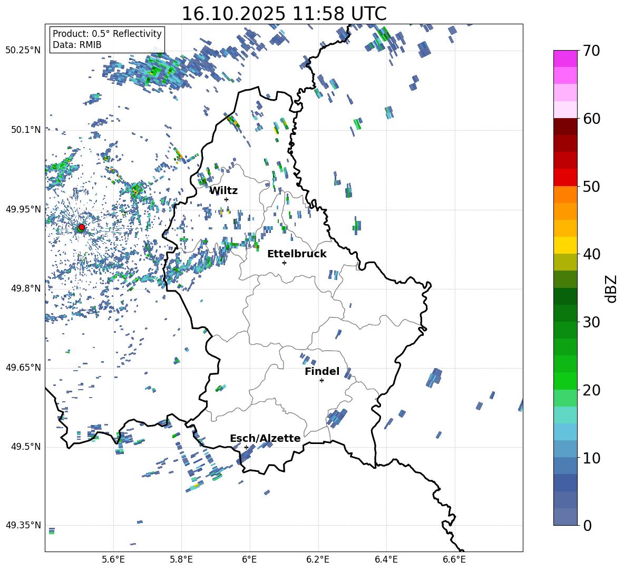
Task: Click the 5.6°E longitude label
Action: point(113,559)
